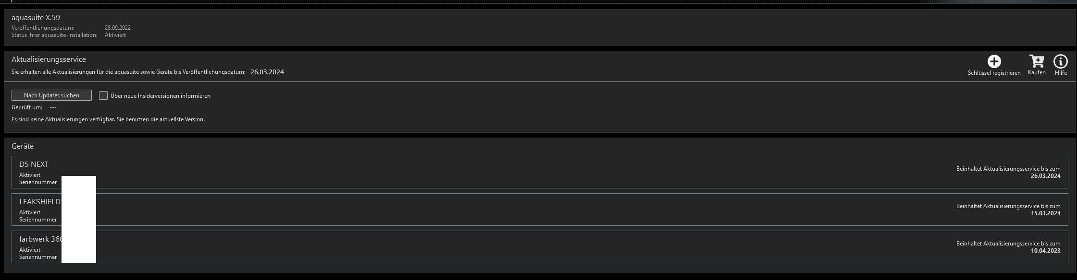
Task: Open the shop via the cart icon
Action: coord(1037,61)
